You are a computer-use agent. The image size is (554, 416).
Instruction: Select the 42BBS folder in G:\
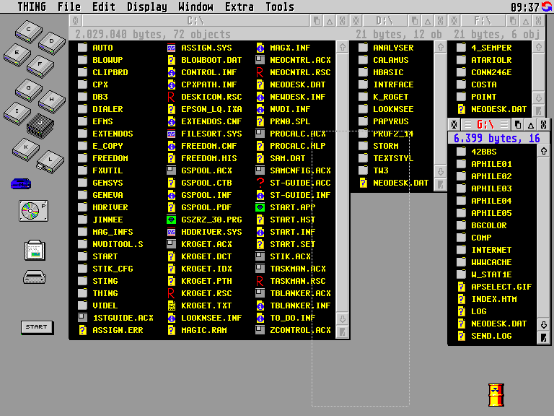pyautogui.click(x=477, y=152)
